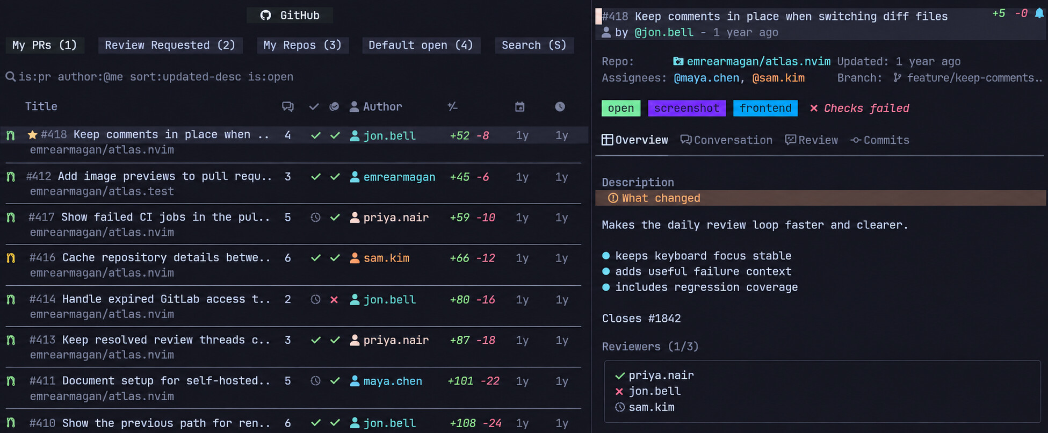Select the Overview tab
This screenshot has height=433, width=1048.
pyautogui.click(x=635, y=140)
